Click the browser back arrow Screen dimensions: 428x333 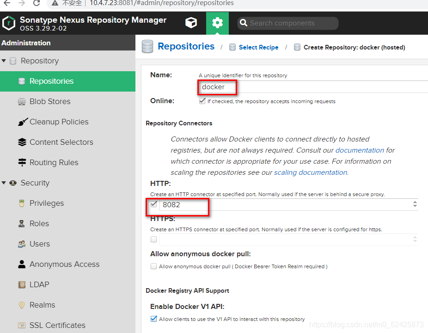coord(7,3)
